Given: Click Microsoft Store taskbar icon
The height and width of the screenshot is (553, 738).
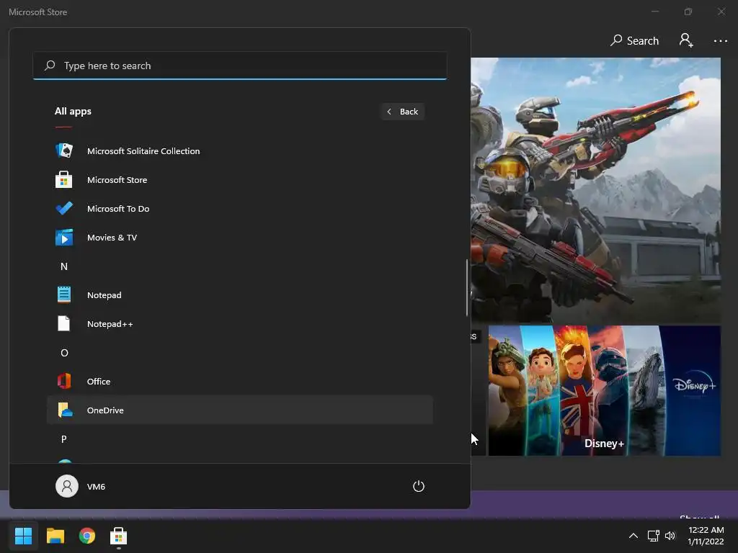Looking at the screenshot, I should (119, 536).
